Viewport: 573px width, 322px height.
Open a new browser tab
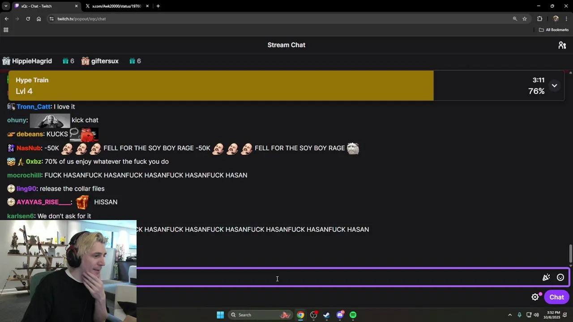click(158, 6)
